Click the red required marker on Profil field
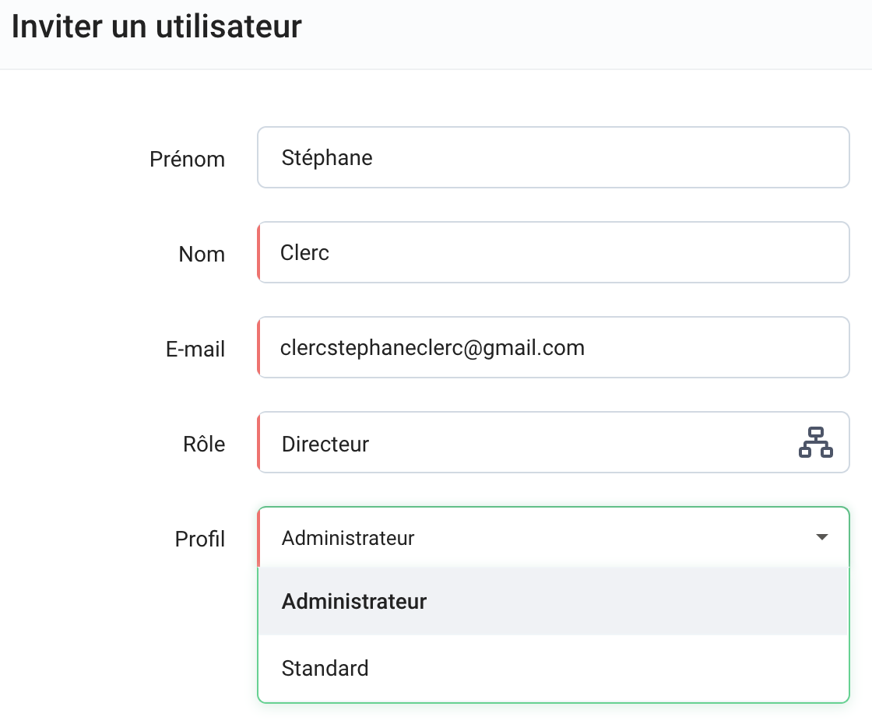Viewport: 872px width, 724px height. pyautogui.click(x=258, y=537)
